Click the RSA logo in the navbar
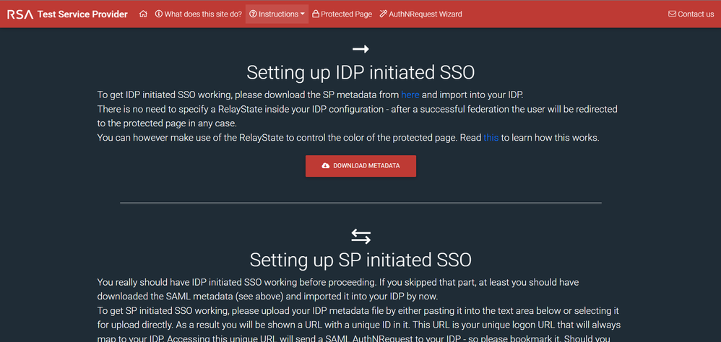 tap(20, 14)
